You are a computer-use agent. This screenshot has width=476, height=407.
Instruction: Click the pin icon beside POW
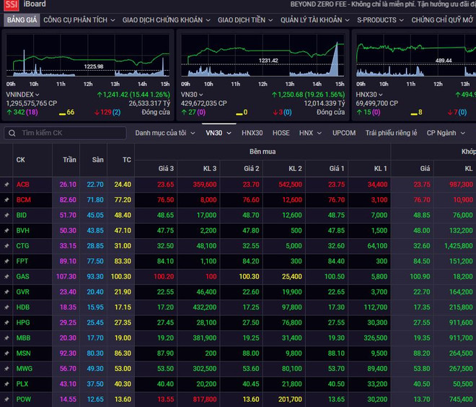6,399
